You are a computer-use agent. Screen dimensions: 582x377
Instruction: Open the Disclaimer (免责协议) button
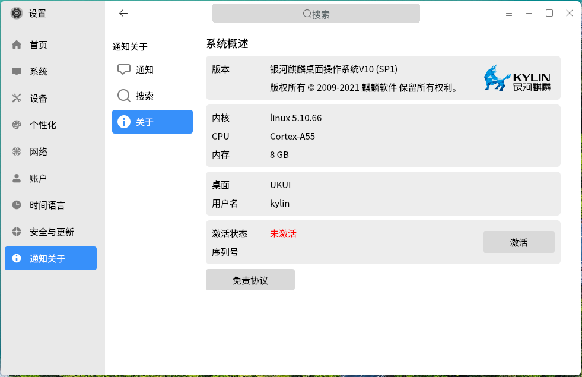tap(250, 280)
